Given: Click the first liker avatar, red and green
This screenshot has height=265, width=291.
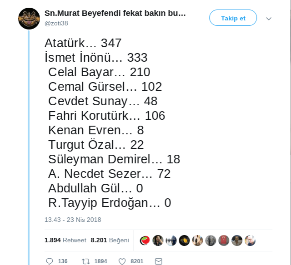Looking at the screenshot, I should tap(145, 240).
